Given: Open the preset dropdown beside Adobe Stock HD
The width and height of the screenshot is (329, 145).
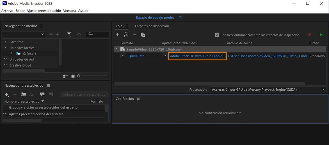Looking at the screenshot, I should tap(164, 56).
